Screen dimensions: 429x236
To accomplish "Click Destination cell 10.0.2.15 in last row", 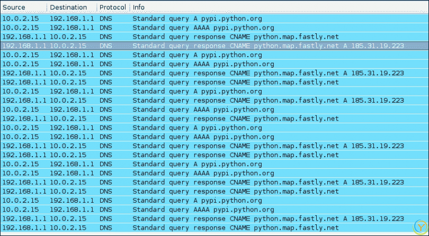I will 68,228.
